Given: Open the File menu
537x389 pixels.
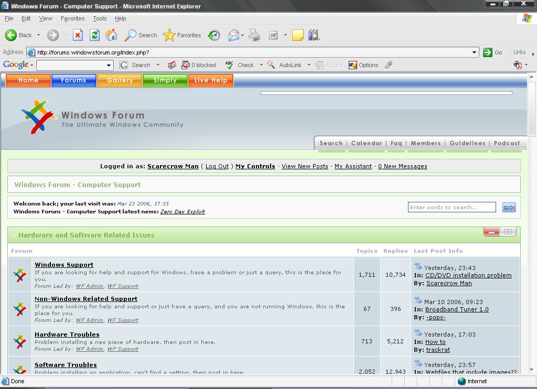Looking at the screenshot, I should coord(9,18).
